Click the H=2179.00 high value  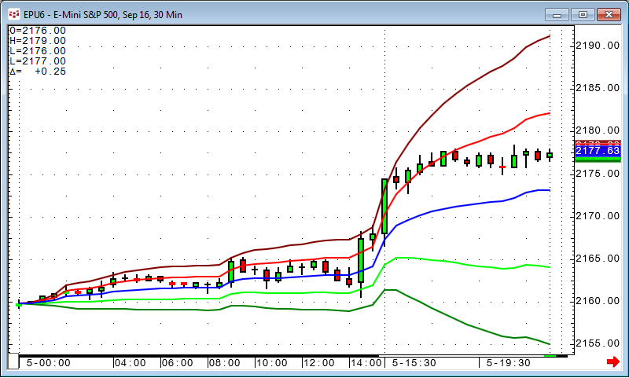(37, 41)
